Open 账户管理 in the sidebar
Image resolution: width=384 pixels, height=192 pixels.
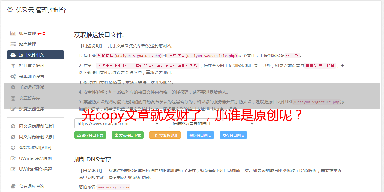[28, 33]
